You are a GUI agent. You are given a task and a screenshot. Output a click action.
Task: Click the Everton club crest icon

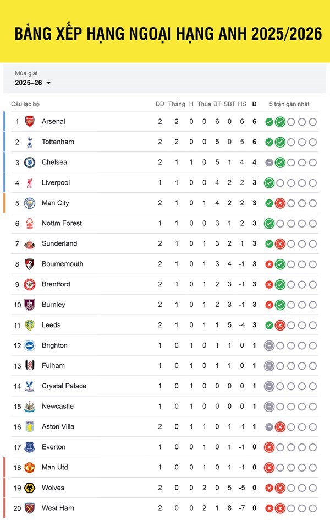coord(30,447)
